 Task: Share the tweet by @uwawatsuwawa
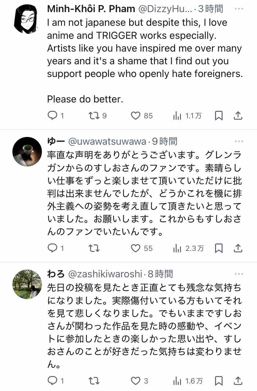click(x=238, y=248)
